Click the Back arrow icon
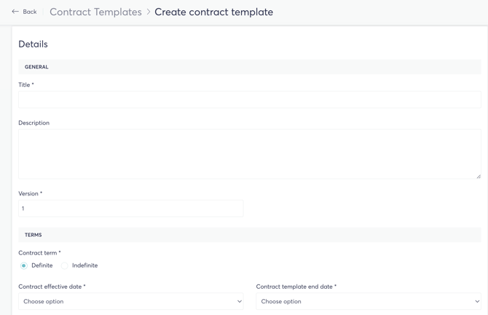The width and height of the screenshot is (488, 315). tap(15, 12)
